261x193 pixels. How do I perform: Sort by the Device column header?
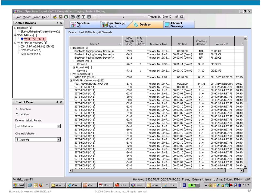(95, 41)
